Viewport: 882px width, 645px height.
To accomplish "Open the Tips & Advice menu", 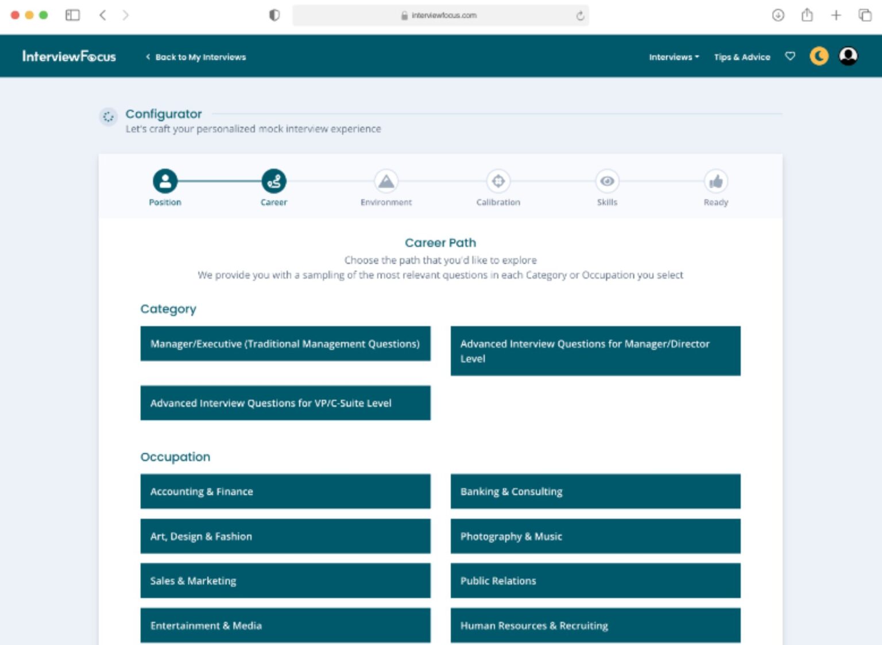I will [x=742, y=57].
